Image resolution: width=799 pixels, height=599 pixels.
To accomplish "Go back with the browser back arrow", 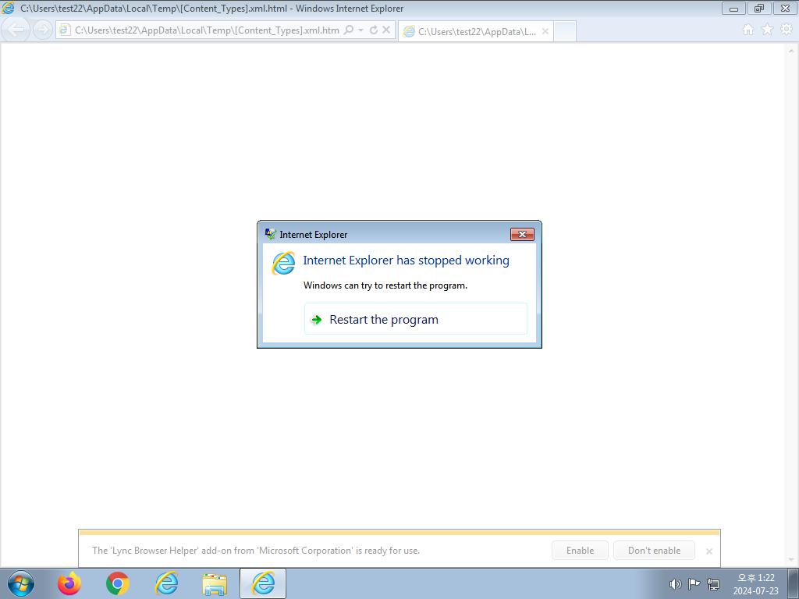I will click(x=16, y=30).
